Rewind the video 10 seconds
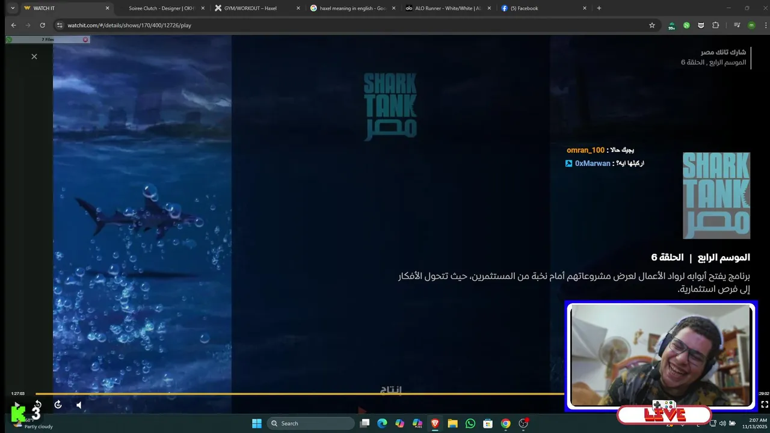Screen dimensions: 770x433 (37, 405)
